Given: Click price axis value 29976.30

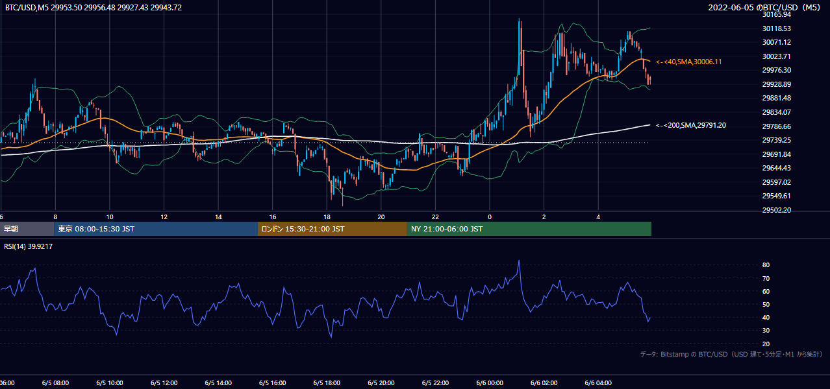Looking at the screenshot, I should click(x=776, y=70).
